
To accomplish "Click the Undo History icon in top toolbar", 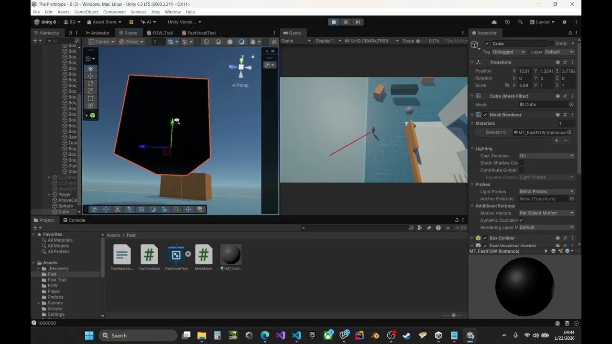I will (507, 22).
